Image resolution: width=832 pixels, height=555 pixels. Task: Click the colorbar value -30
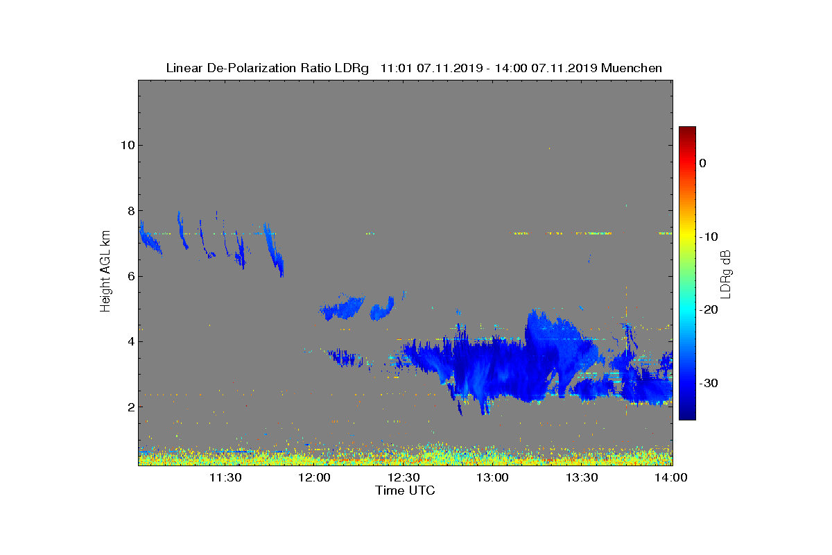[x=709, y=384]
